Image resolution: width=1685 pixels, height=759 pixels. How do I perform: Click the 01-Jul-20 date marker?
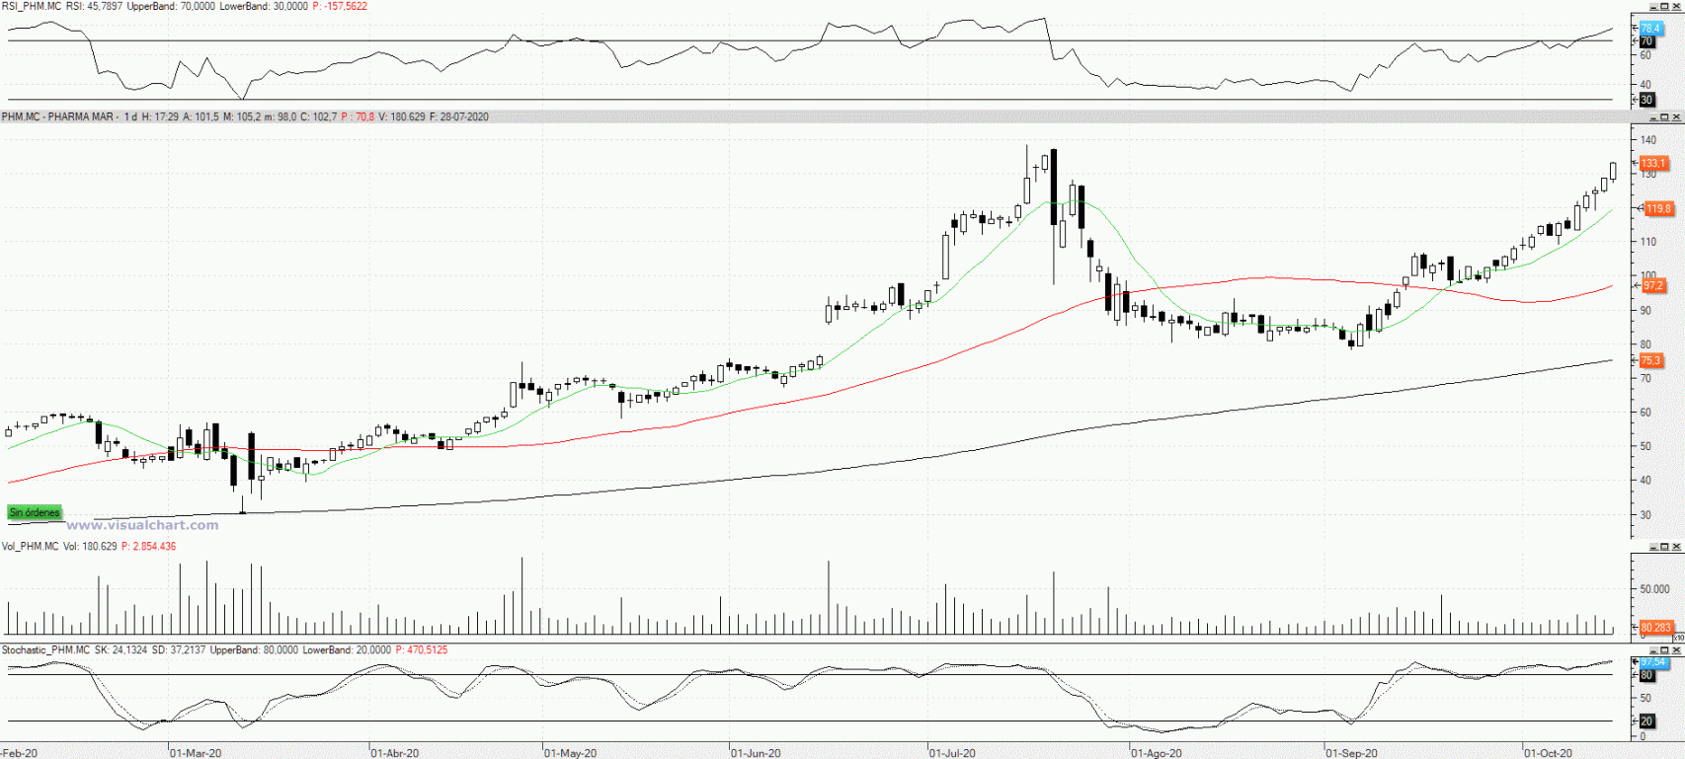click(952, 753)
